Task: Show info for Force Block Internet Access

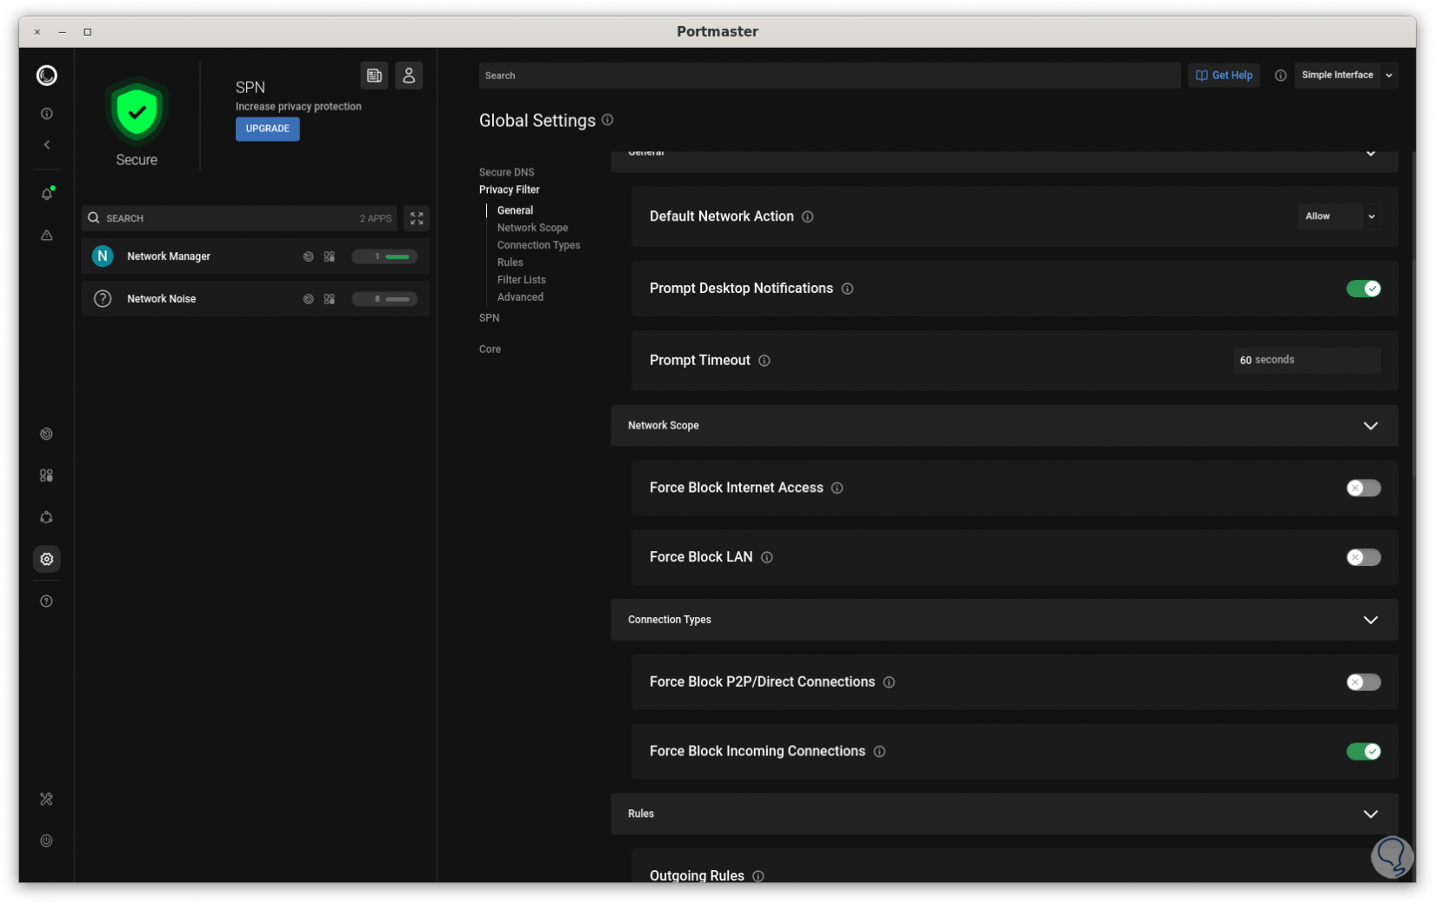Action: click(838, 489)
